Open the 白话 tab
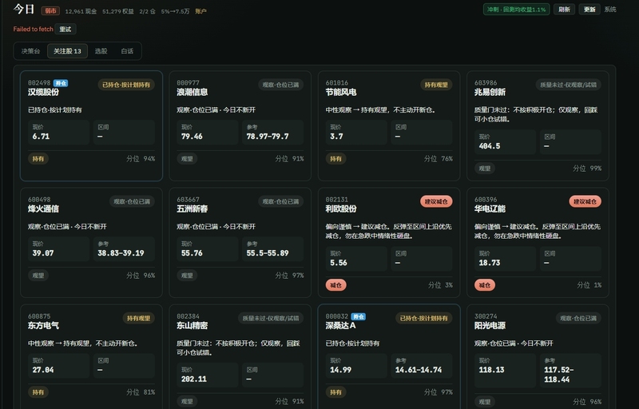 click(127, 51)
